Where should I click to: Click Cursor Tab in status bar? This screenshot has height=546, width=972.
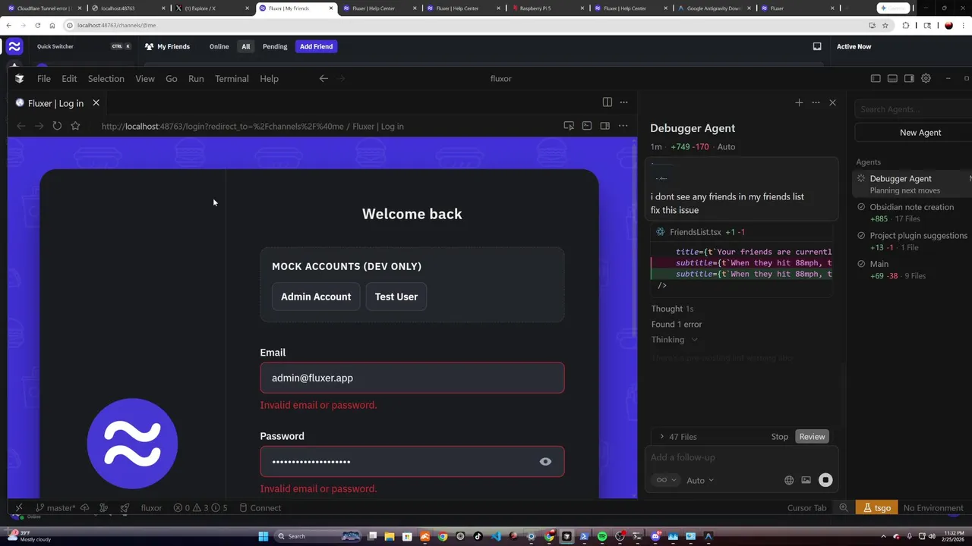point(806,508)
